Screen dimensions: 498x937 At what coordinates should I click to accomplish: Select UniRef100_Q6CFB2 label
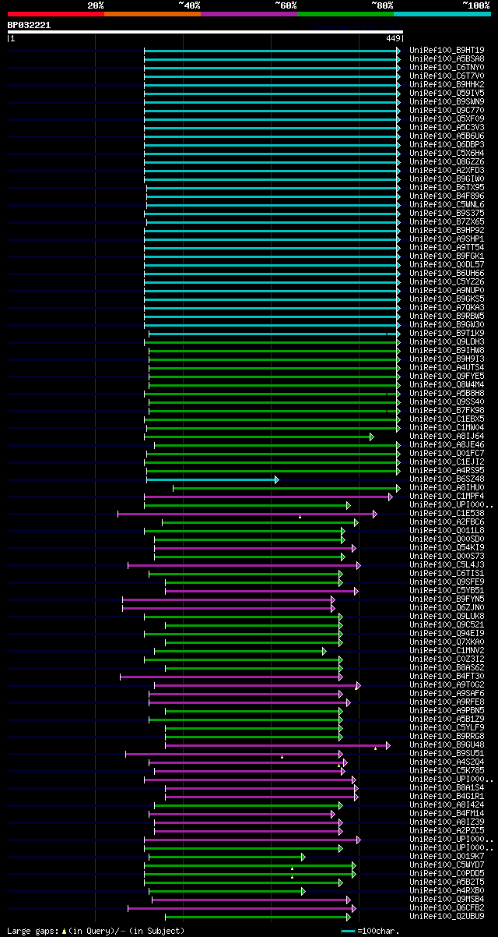[447, 907]
